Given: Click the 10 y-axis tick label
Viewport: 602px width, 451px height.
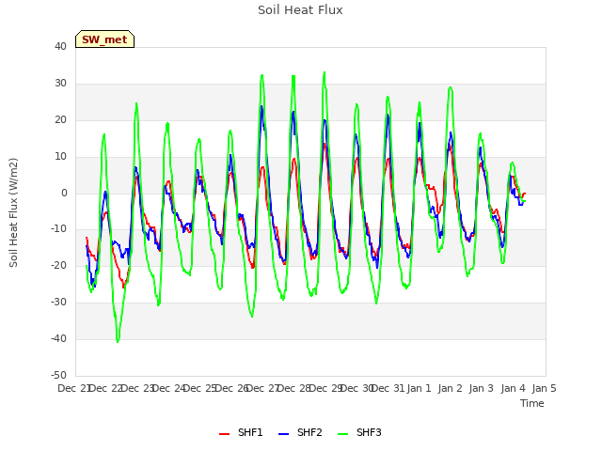Looking at the screenshot, I should 60,157.
